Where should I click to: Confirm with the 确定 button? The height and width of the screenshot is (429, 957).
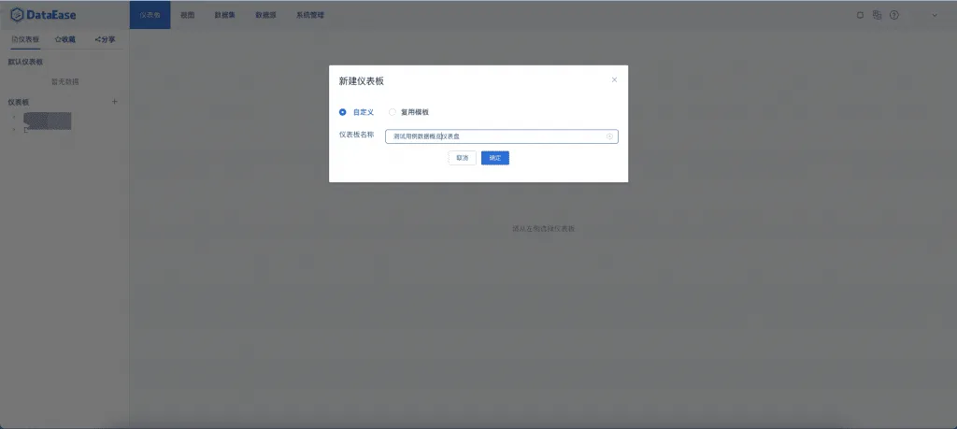pyautogui.click(x=495, y=158)
